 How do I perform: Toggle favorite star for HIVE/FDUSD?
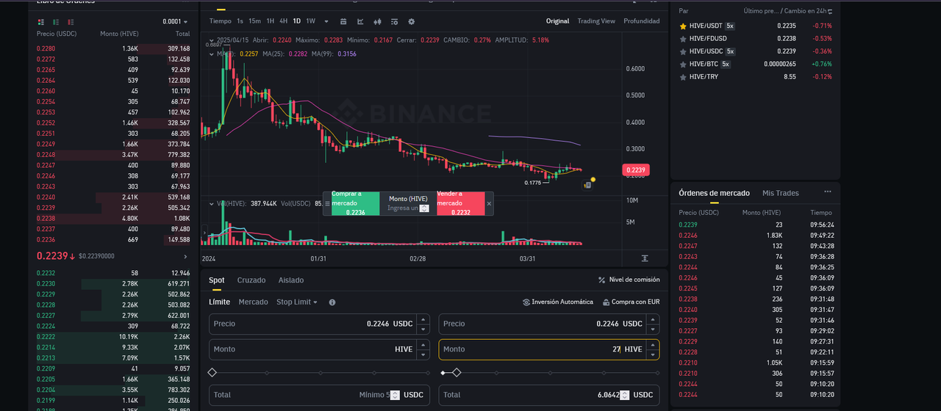tap(683, 38)
